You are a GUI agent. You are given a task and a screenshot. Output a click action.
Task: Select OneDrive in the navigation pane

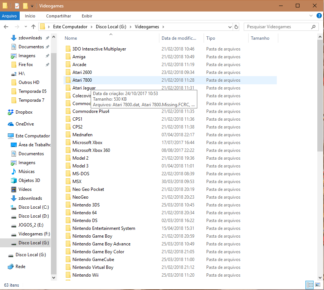25,124
